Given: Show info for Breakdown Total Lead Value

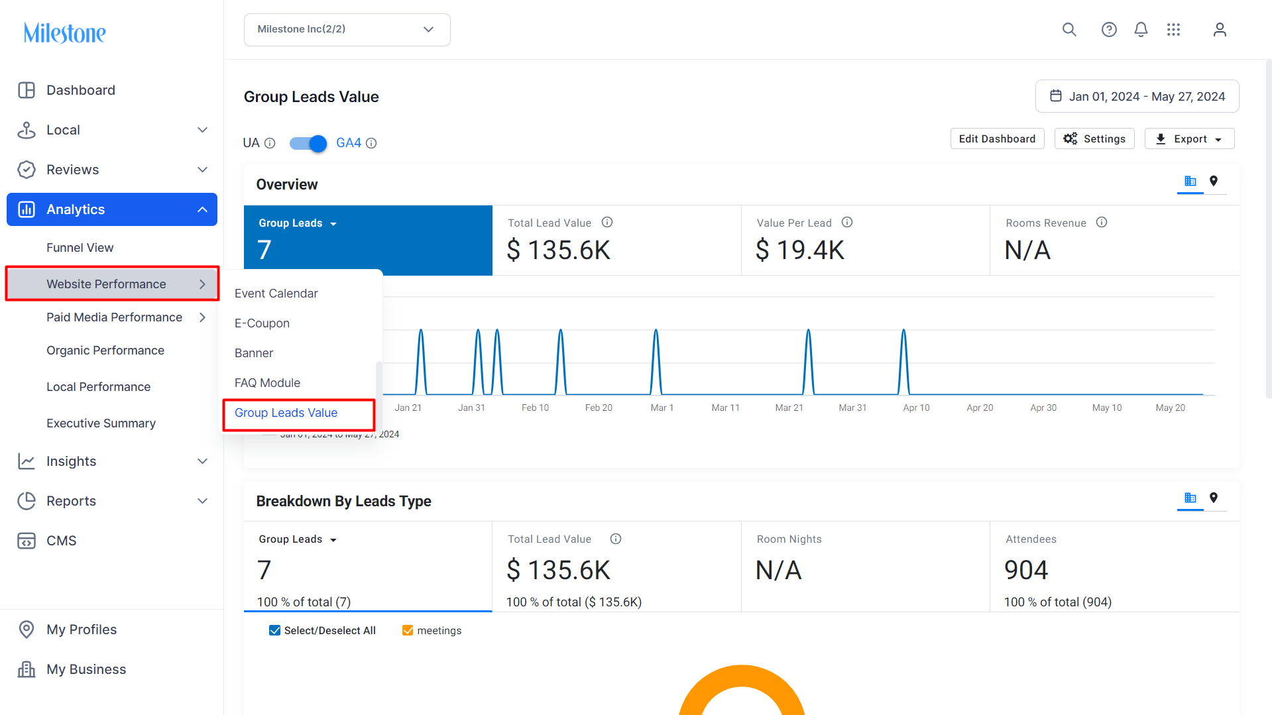Looking at the screenshot, I should click(616, 539).
